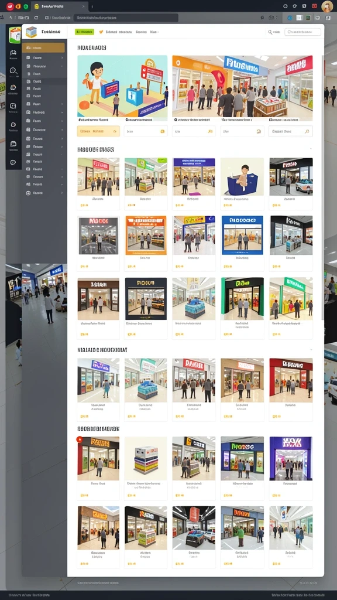The height and width of the screenshot is (600, 337).
Task: Focus the browser address bar
Action: [x=126, y=18]
